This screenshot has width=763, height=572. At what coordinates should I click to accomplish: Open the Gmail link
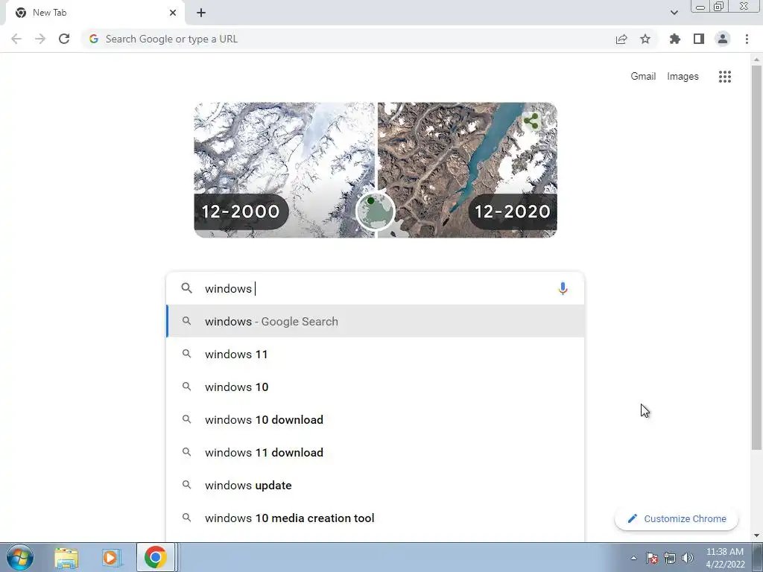click(x=643, y=77)
